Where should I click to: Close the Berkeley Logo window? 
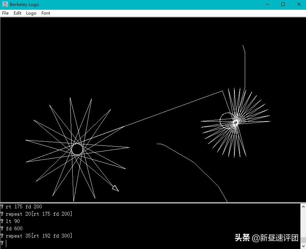coord(299,4)
